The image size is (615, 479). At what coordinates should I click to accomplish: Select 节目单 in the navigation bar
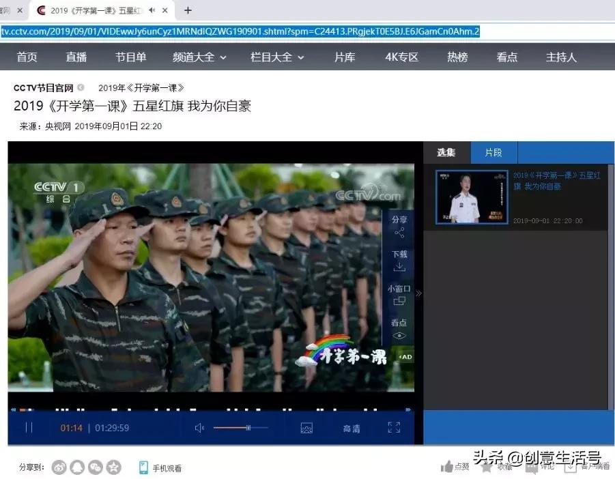pos(131,57)
